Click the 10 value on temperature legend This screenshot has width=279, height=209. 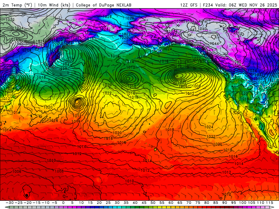pos(81,203)
